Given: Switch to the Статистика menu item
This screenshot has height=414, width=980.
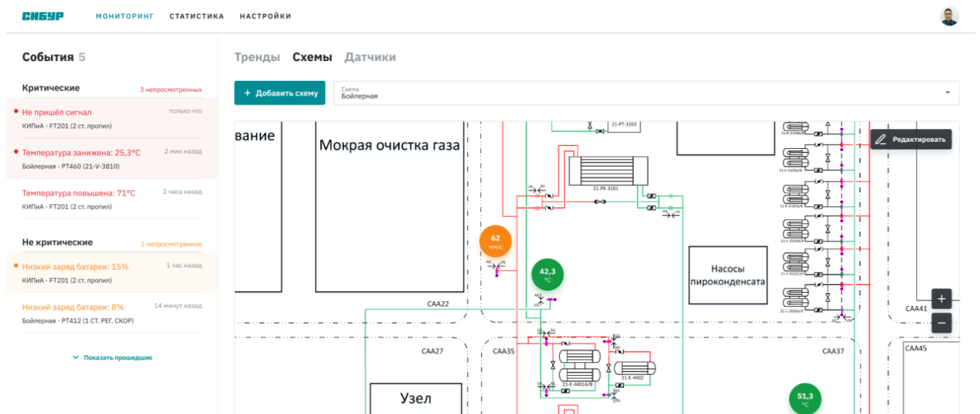Looking at the screenshot, I should coord(196,15).
